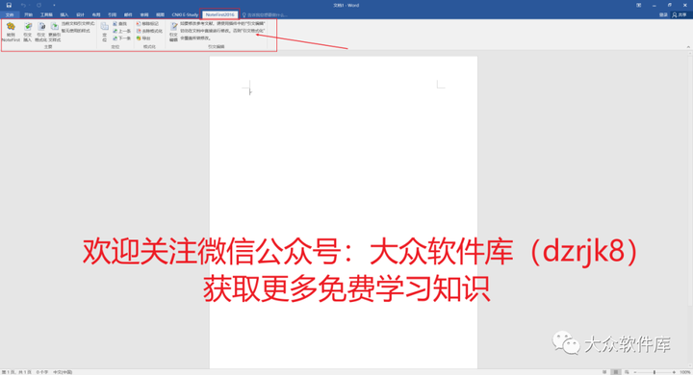Click the 查找 (find) button

[x=119, y=24]
